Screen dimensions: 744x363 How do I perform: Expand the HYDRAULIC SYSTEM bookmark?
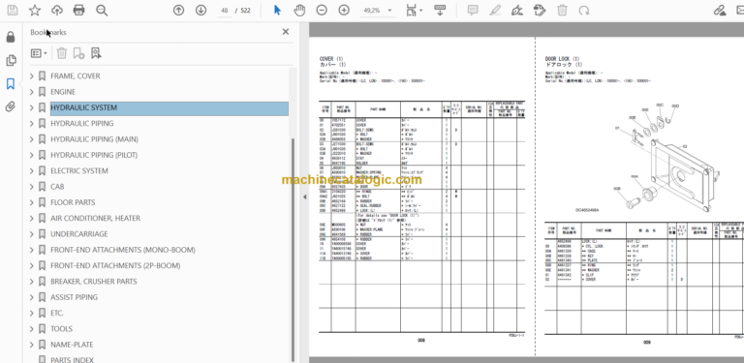point(32,107)
